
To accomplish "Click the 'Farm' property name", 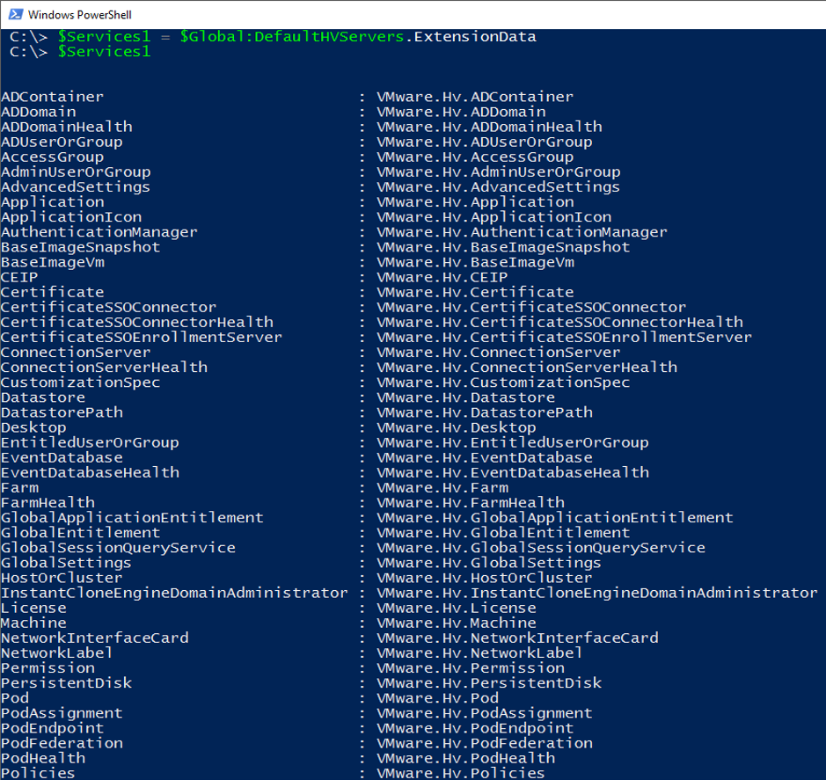I will tap(20, 488).
